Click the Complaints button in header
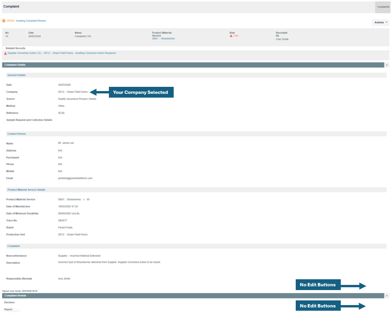 pyautogui.click(x=383, y=7)
